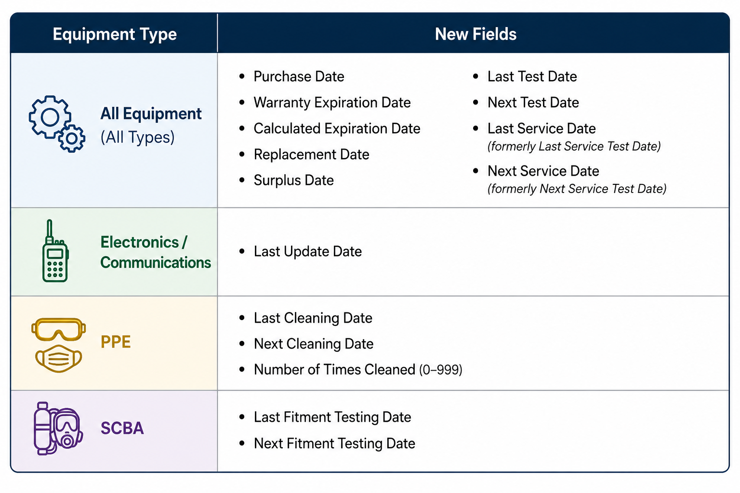Image resolution: width=740 pixels, height=493 pixels.
Task: Select Next Fitment Testing Date
Action: pos(334,443)
